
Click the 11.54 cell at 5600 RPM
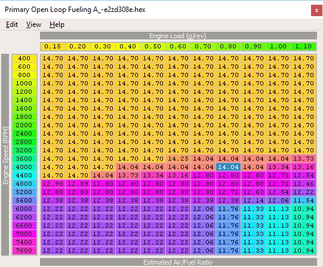coord(303,201)
